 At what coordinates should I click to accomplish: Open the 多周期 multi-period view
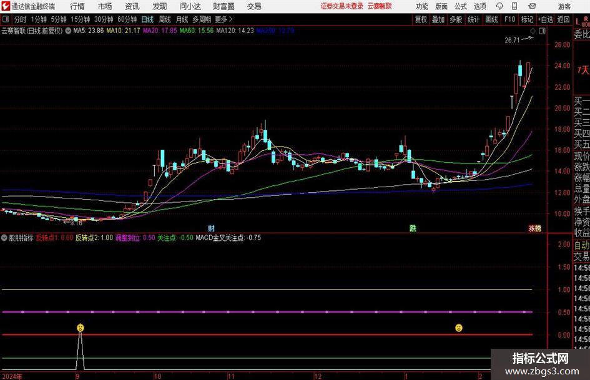(x=202, y=19)
